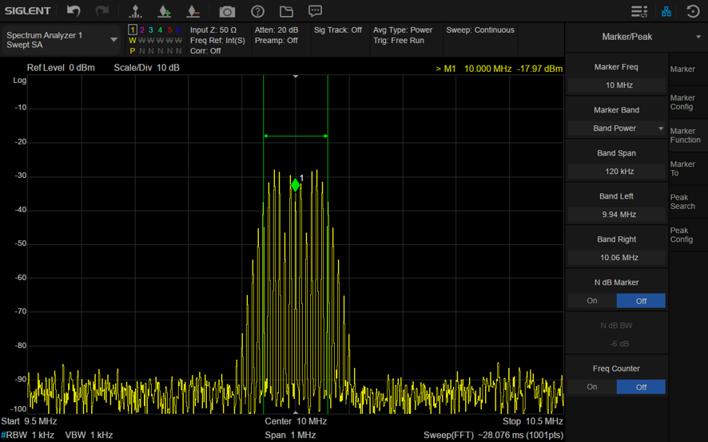
Task: Click the Preamp: Off setting
Action: pyautogui.click(x=276, y=41)
